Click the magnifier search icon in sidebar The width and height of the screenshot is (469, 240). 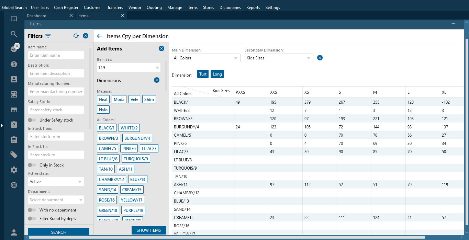pyautogui.click(x=14, y=34)
